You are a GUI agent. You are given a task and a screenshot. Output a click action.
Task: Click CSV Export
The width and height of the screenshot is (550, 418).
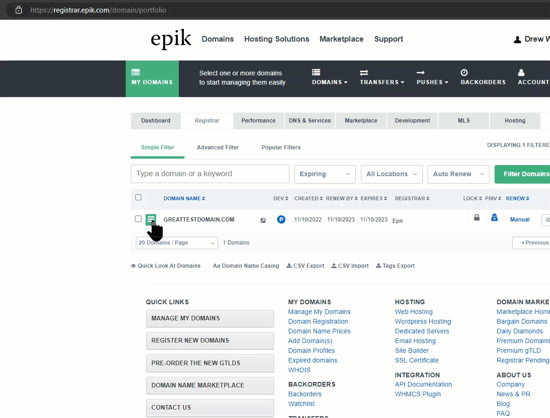click(305, 266)
